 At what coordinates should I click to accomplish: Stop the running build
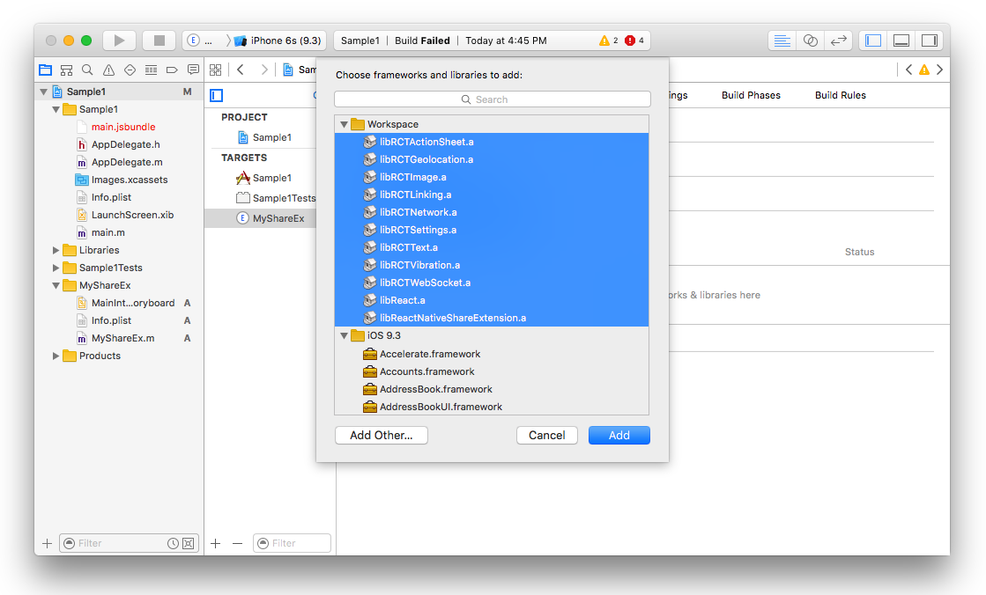(x=159, y=40)
